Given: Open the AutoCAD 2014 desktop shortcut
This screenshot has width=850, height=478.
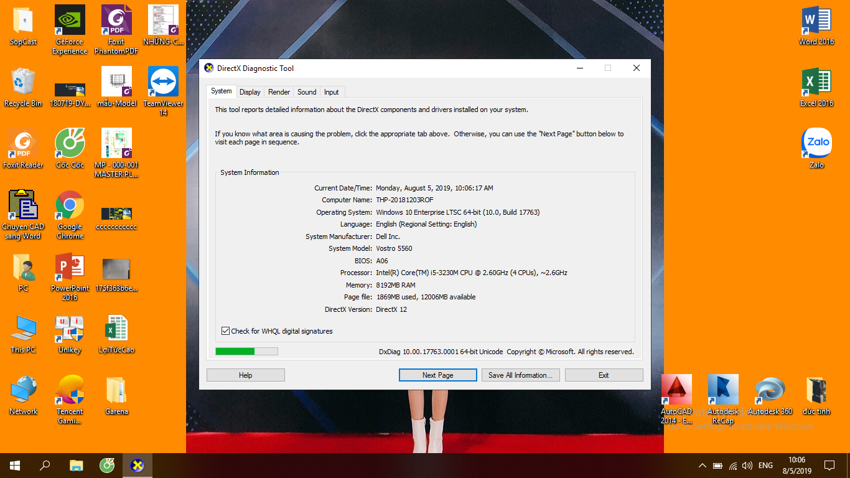Looking at the screenshot, I should pos(676,390).
